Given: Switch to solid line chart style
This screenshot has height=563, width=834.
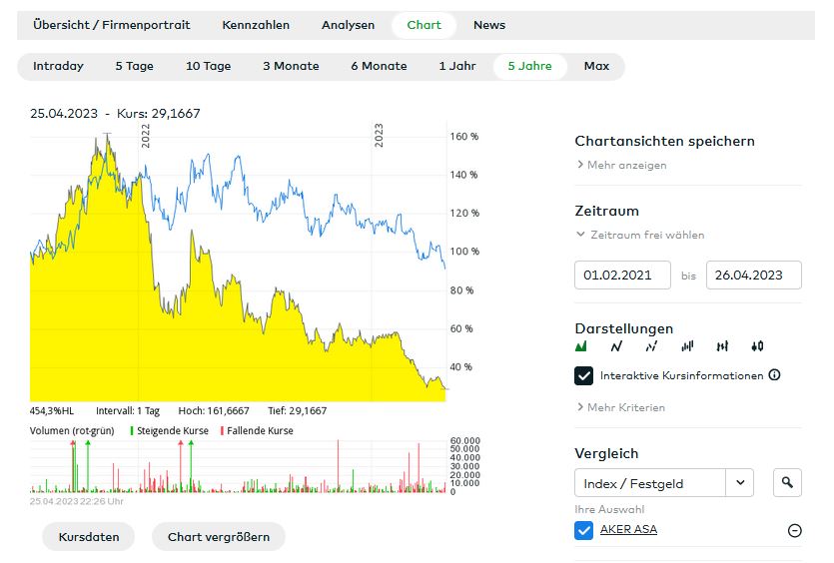Looking at the screenshot, I should [x=616, y=346].
